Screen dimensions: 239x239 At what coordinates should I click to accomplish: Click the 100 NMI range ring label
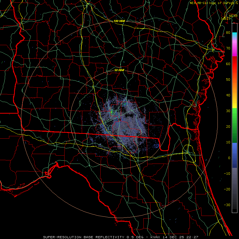pos(119,21)
